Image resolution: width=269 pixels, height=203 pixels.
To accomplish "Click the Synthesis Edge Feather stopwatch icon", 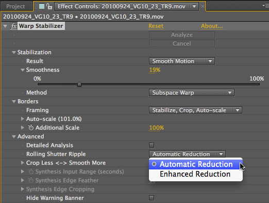I will coord(31,180).
